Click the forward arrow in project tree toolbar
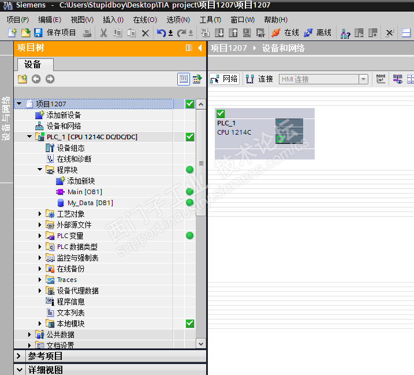This screenshot has width=414, height=375. pyautogui.click(x=50, y=79)
